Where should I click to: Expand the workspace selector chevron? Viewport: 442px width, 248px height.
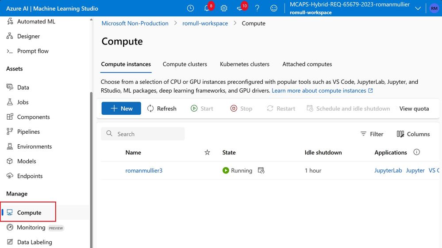[x=418, y=8]
